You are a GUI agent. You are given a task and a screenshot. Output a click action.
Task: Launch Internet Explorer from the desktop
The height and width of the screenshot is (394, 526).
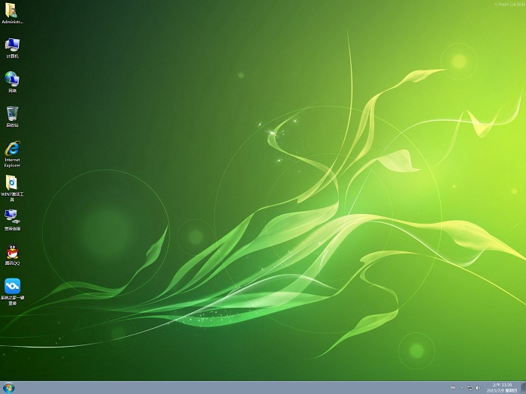click(x=12, y=148)
